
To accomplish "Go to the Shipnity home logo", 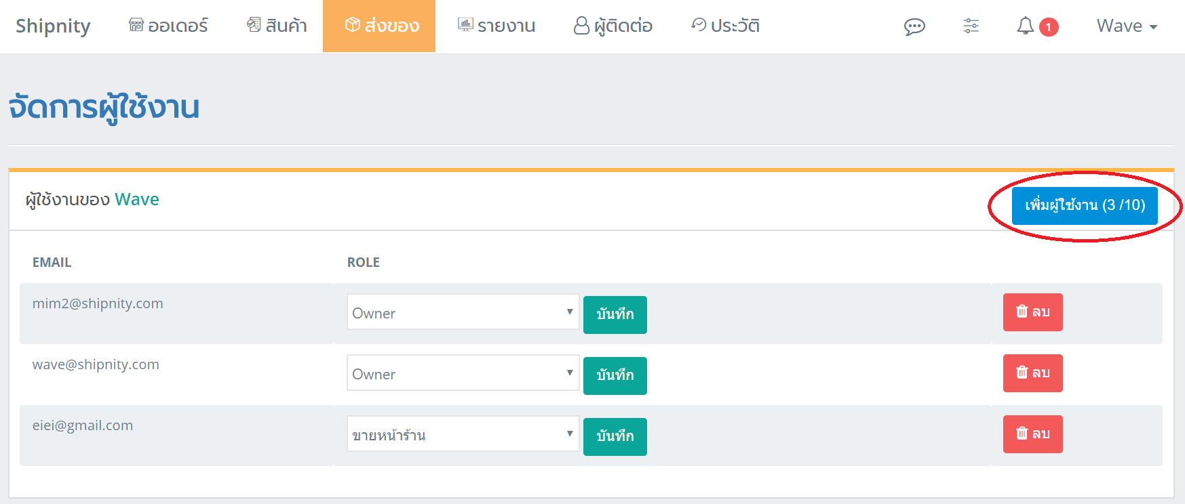I will coord(53,26).
